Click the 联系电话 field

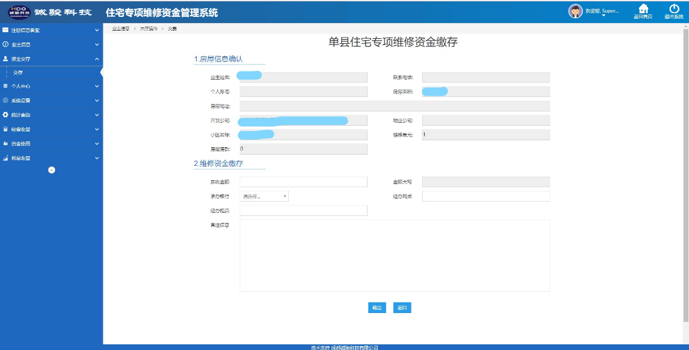pos(486,77)
